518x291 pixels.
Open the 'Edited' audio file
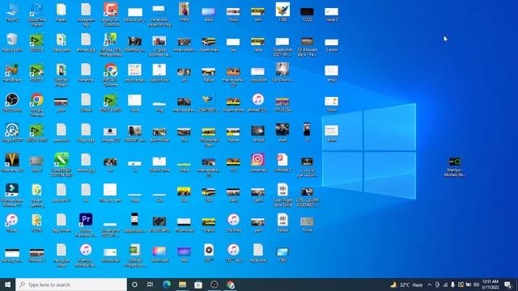(x=282, y=223)
